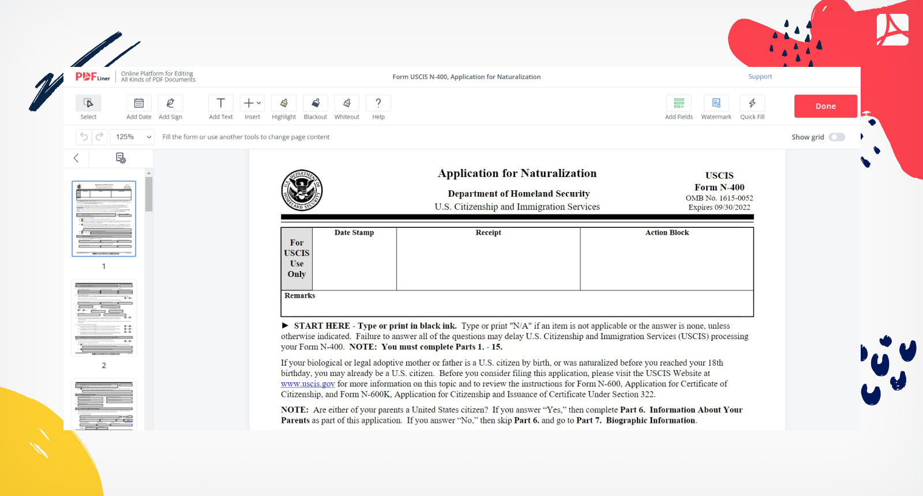The height and width of the screenshot is (496, 923).
Task: Select page 3 thumbnail
Action: [104, 405]
